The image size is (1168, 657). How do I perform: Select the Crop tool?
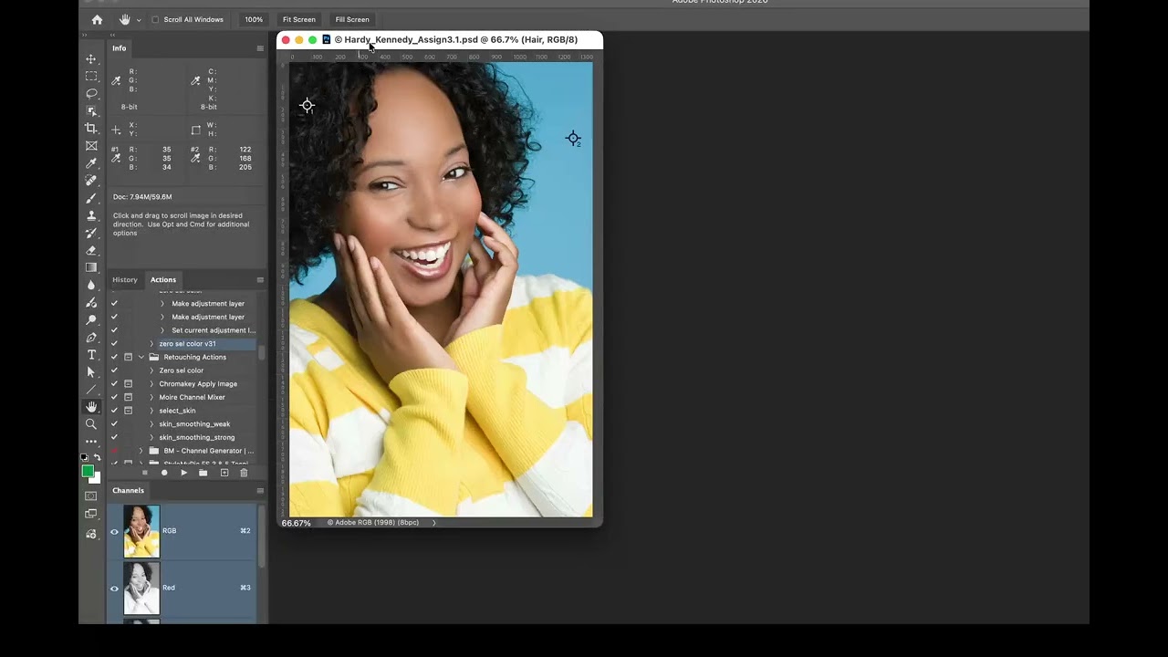[x=91, y=129]
